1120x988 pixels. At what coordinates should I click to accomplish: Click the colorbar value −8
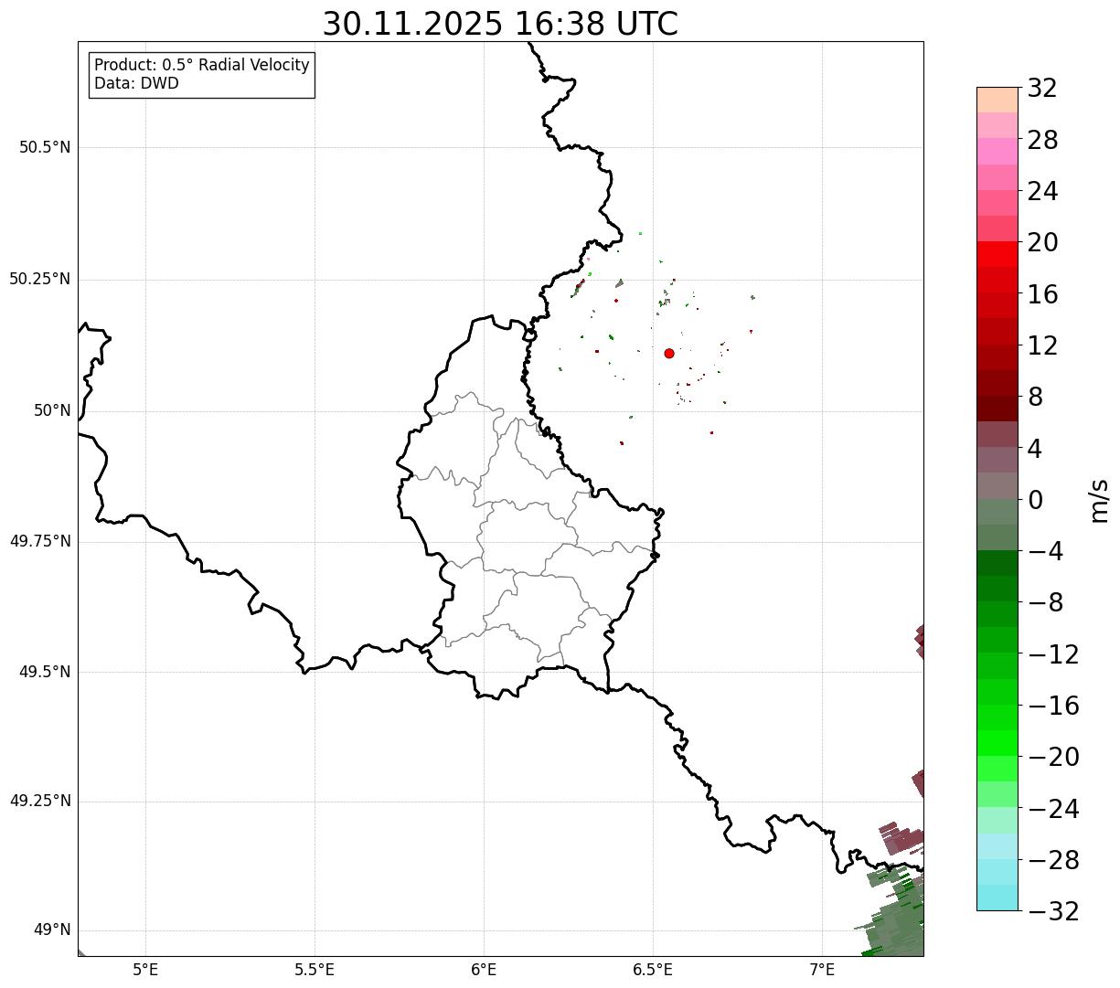[1046, 603]
